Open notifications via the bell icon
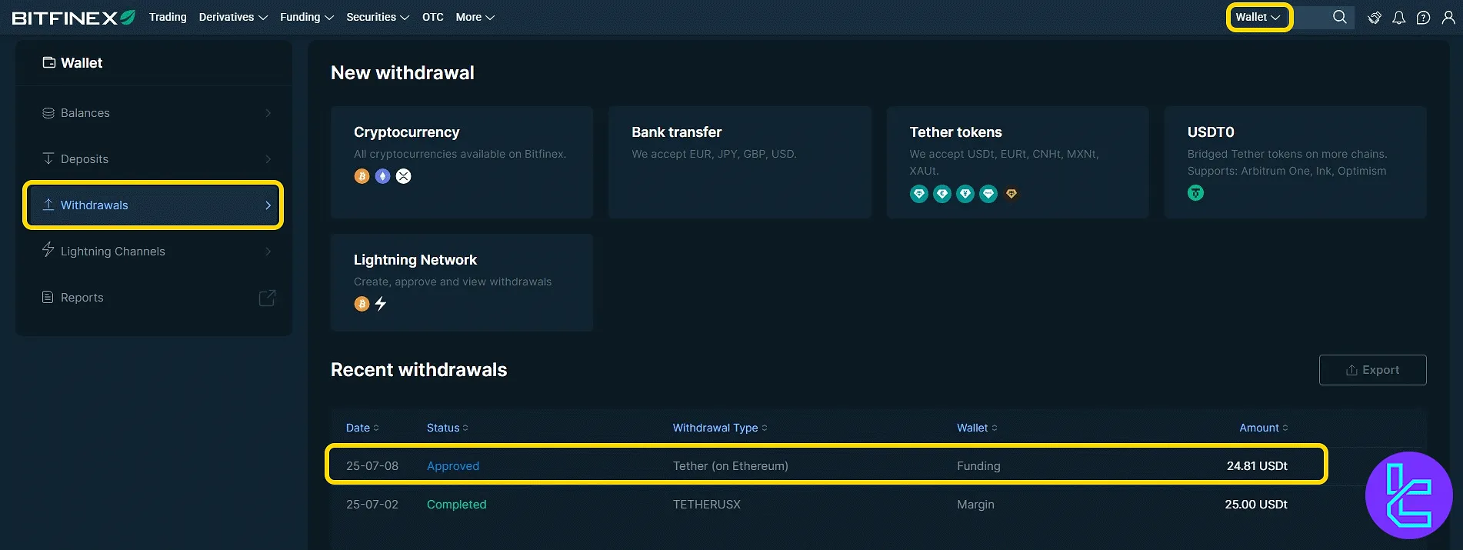This screenshot has width=1463, height=550. (x=1399, y=18)
